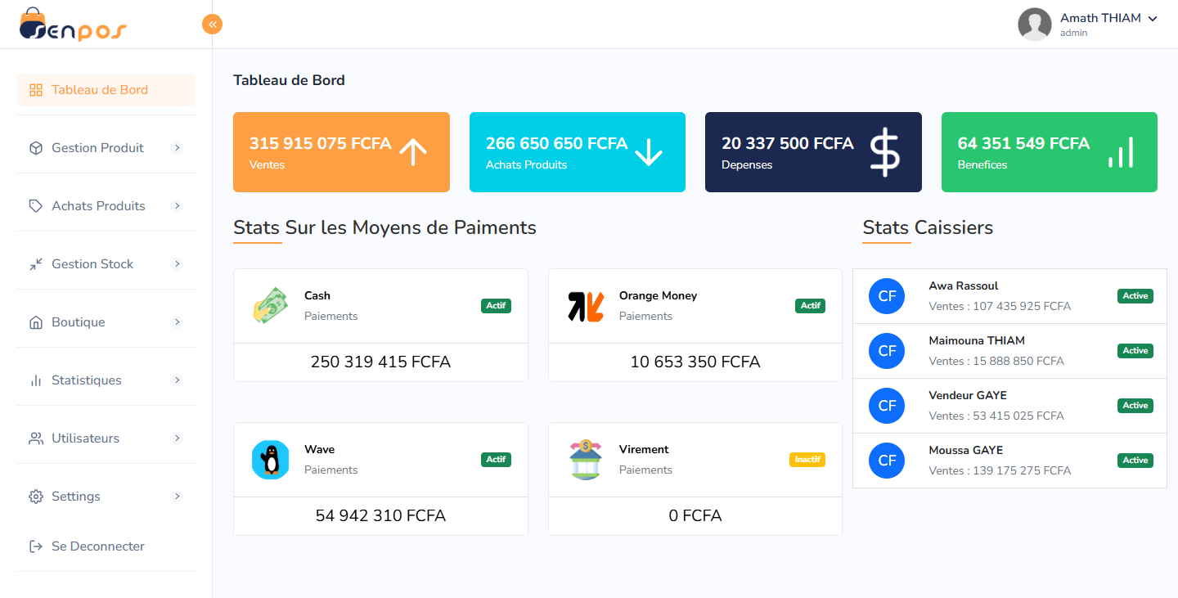Click the Actif badge on Cash
1178x598 pixels.
pos(496,306)
